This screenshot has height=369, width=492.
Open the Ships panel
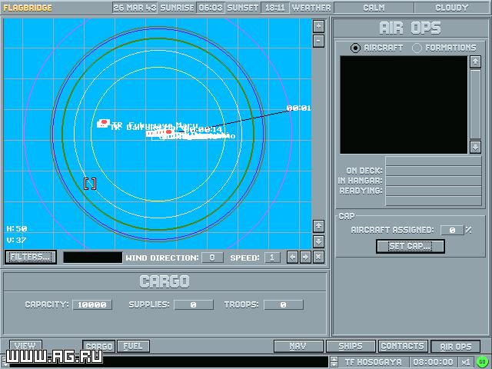351,347
